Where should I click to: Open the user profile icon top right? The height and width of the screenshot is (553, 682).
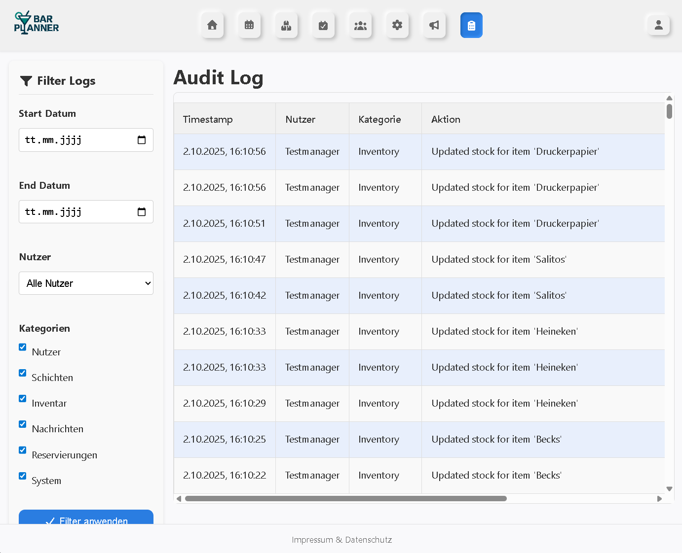pos(658,25)
